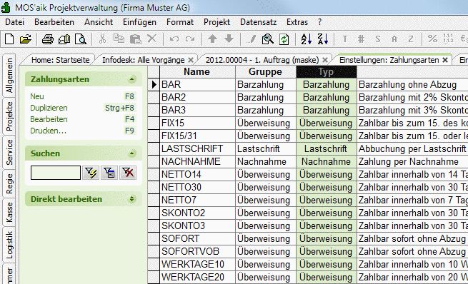This screenshot has height=284, width=468.
Task: Select the Projekte vertical sidebar tab
Action: click(x=9, y=116)
